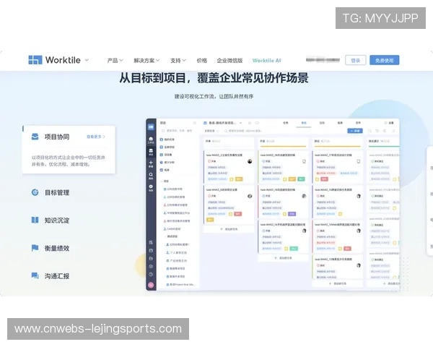
Task: Click the blue 免费使用 button
Action: coord(384,60)
